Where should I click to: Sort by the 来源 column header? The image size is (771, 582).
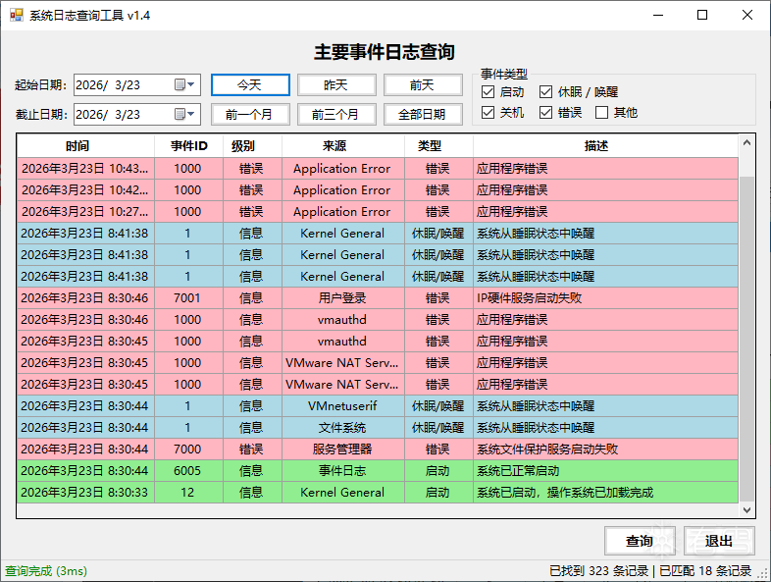pos(343,146)
